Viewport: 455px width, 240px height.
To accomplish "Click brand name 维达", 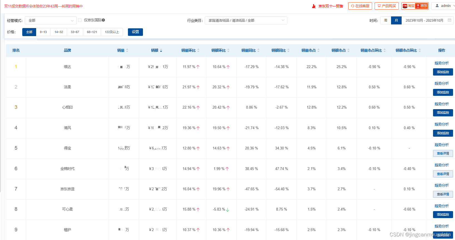I will point(67,67).
